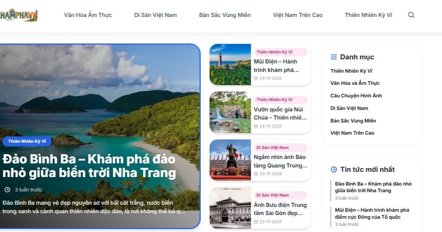Go to Di Sản Việt Nam menu
Image resolution: width=442 pixels, height=232 pixels.
pos(156,15)
